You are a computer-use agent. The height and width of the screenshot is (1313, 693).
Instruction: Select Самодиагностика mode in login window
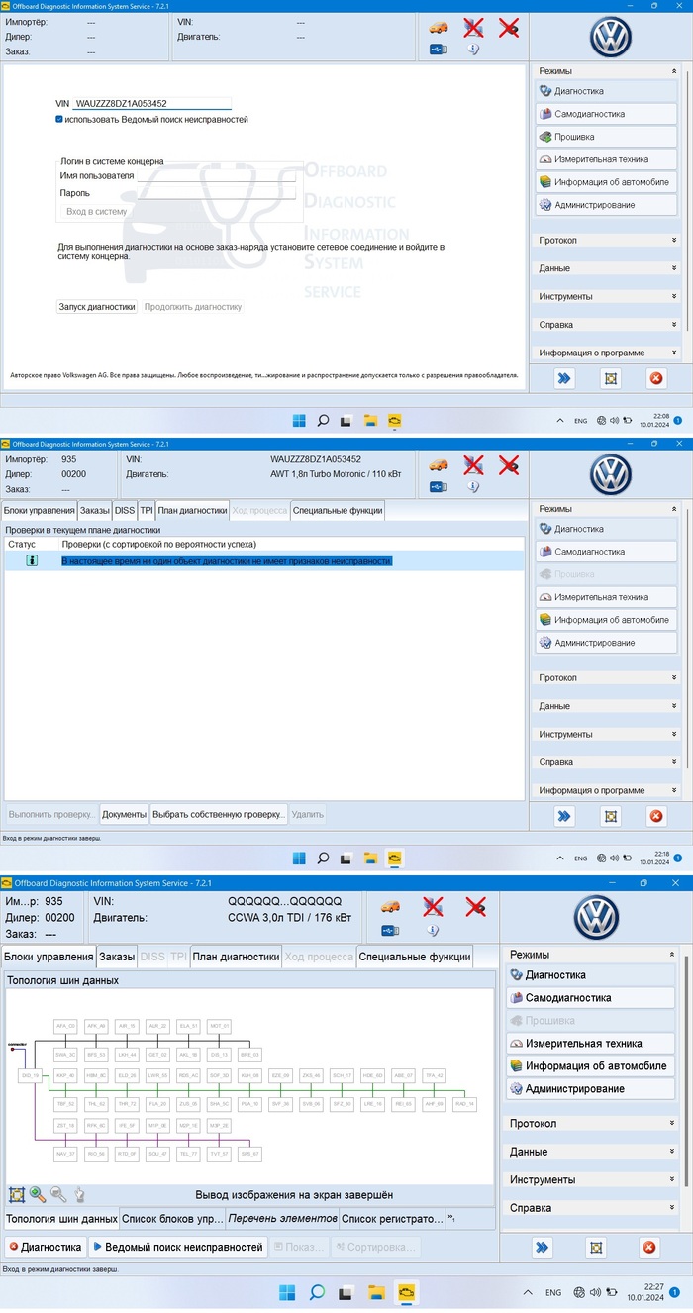(607, 114)
